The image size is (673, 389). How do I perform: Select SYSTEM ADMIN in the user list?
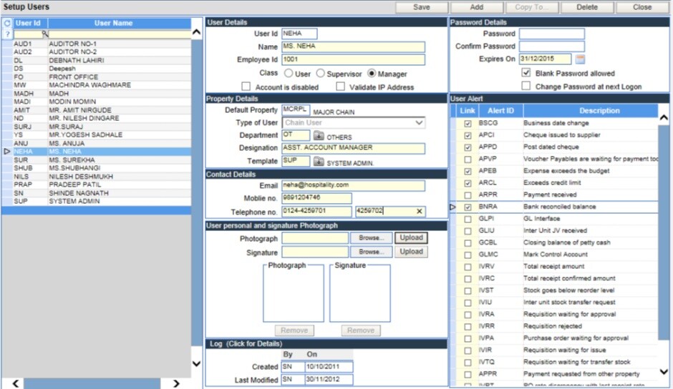74,202
